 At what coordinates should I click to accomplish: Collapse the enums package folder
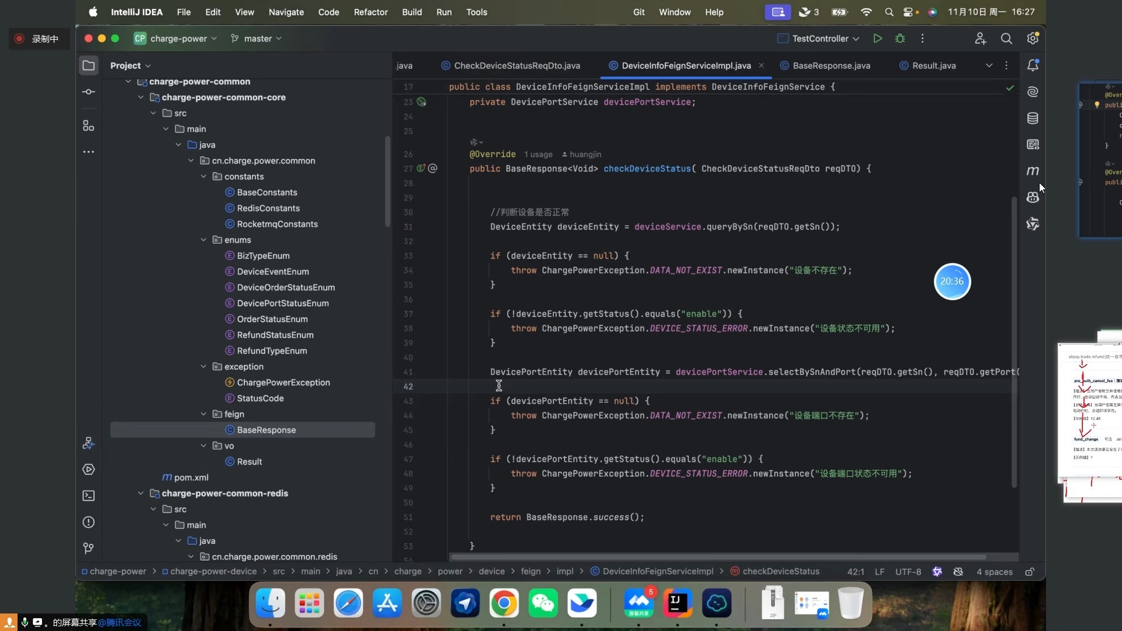point(203,240)
